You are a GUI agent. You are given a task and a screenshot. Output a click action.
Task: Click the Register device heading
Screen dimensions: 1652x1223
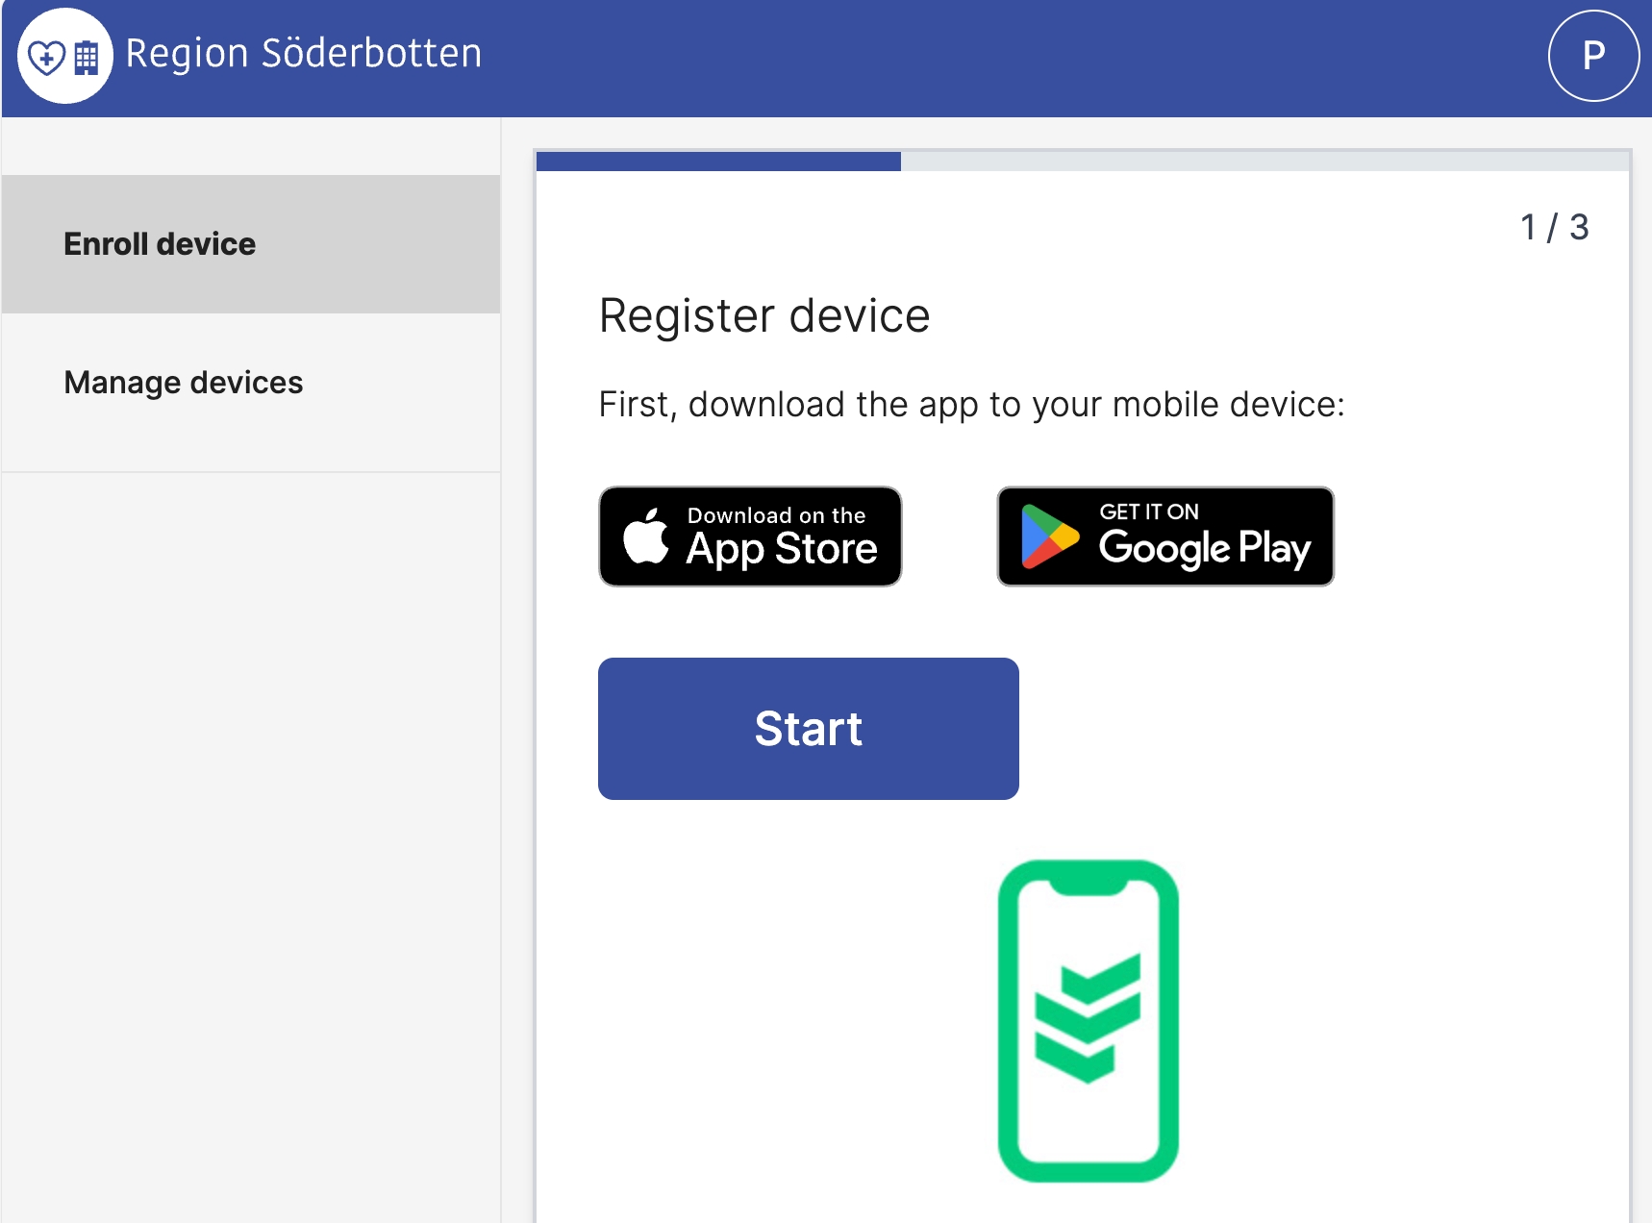pyautogui.click(x=764, y=316)
